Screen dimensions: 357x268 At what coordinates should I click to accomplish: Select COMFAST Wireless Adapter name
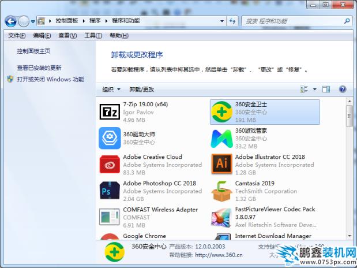click(160, 210)
